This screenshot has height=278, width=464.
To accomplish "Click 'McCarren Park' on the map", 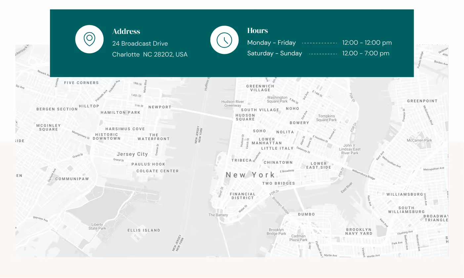I will coord(419,140).
